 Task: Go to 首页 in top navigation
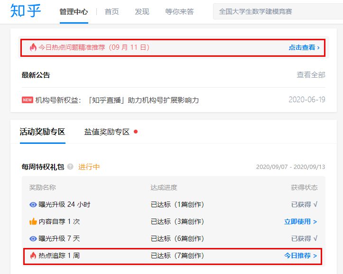tap(112, 12)
